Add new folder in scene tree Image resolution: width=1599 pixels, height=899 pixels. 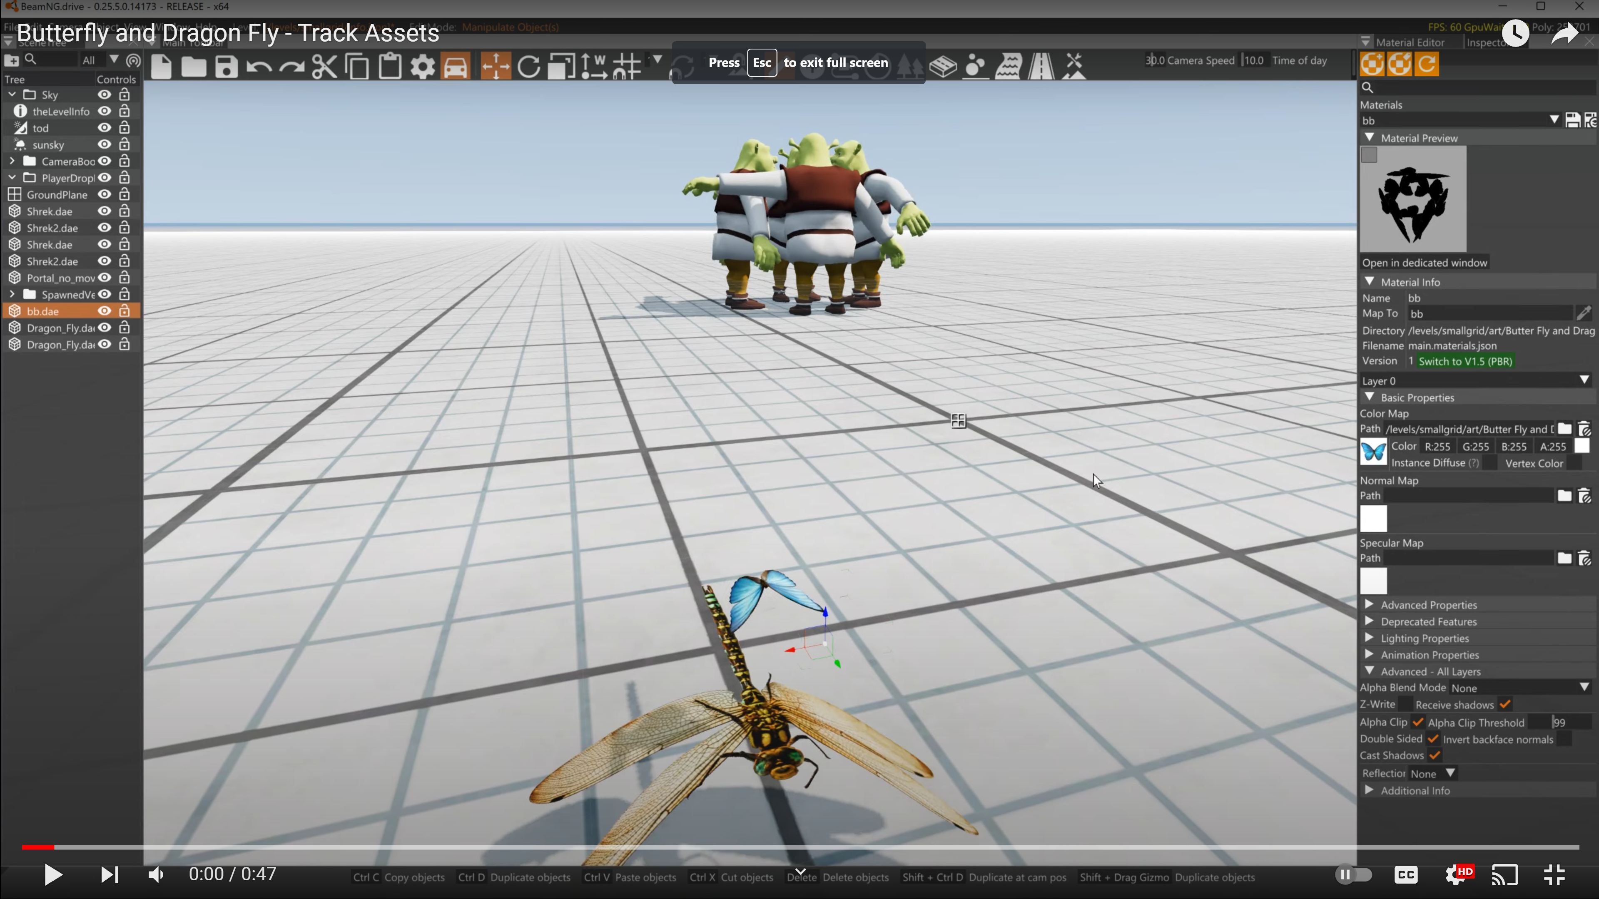(12, 60)
